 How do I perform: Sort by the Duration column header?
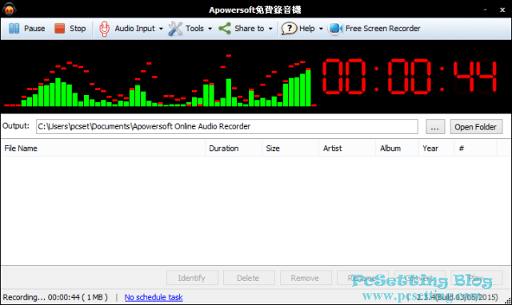pos(234,149)
